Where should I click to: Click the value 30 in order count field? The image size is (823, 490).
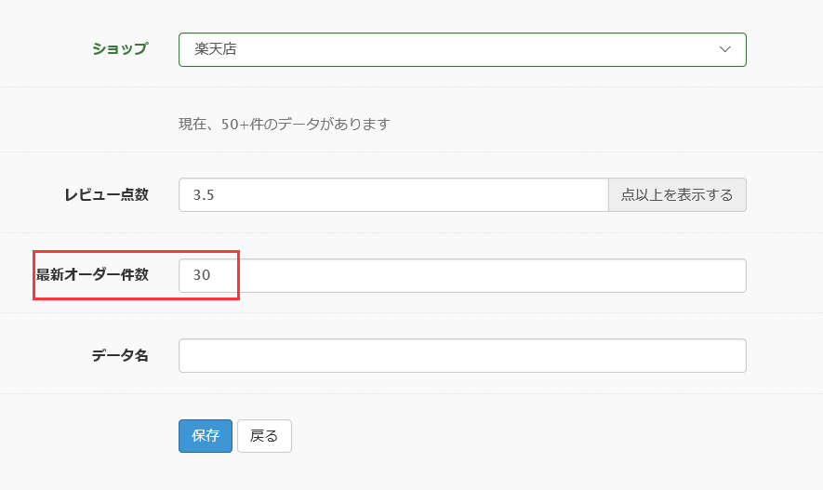coord(202,275)
